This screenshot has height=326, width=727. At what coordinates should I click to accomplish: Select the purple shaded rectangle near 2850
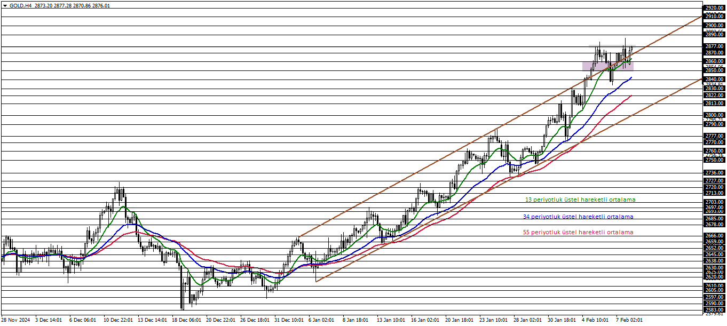click(x=607, y=66)
